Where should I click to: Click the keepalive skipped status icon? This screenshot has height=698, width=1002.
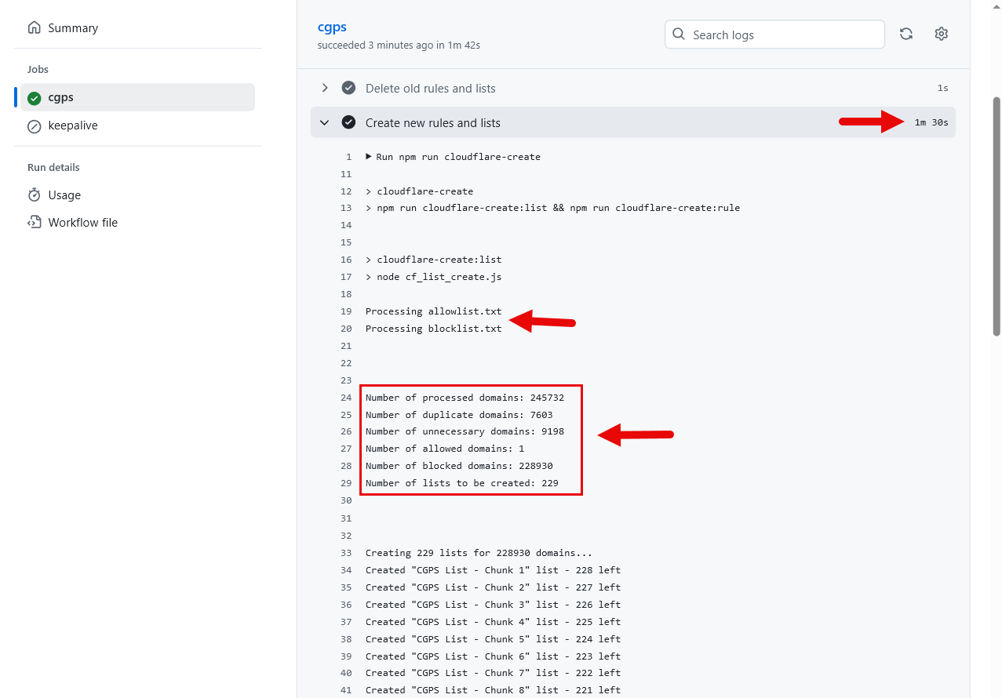(35, 126)
